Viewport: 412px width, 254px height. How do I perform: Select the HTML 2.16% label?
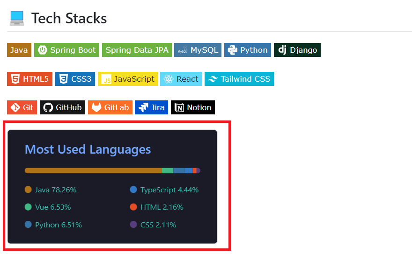(x=162, y=207)
